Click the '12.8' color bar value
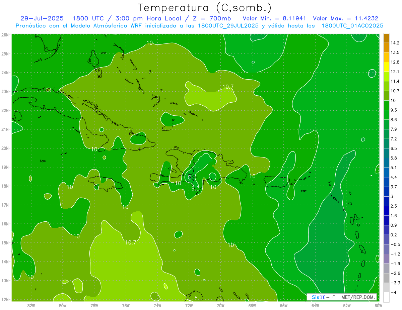Screen dimensions: 402x310 [395, 62]
